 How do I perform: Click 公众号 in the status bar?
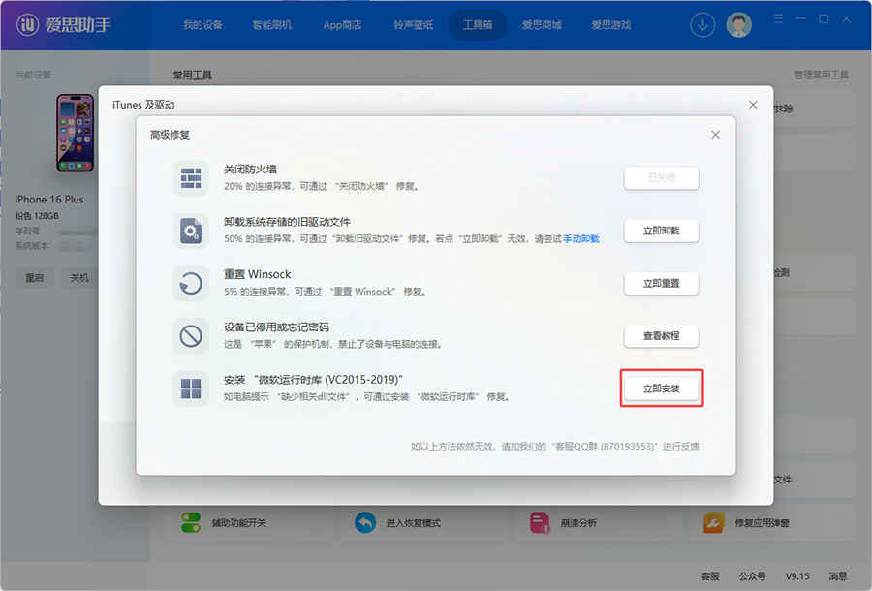pyautogui.click(x=753, y=576)
